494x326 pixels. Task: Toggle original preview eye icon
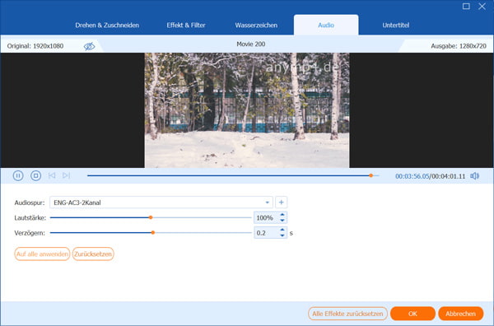(x=89, y=46)
